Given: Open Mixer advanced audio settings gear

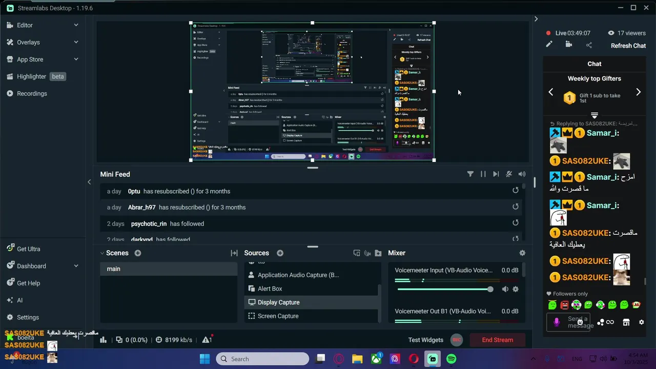Looking at the screenshot, I should (x=522, y=253).
